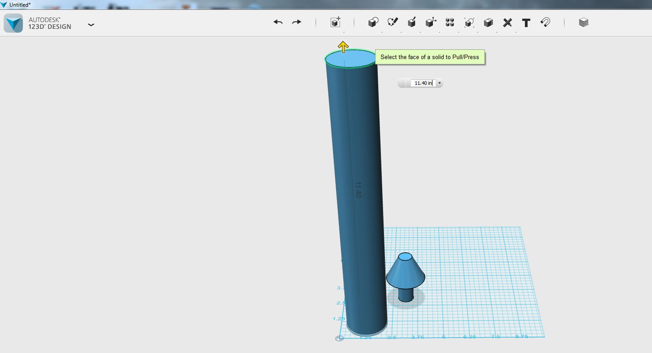Select the Text tool
The image size is (652, 353).
[x=526, y=23]
